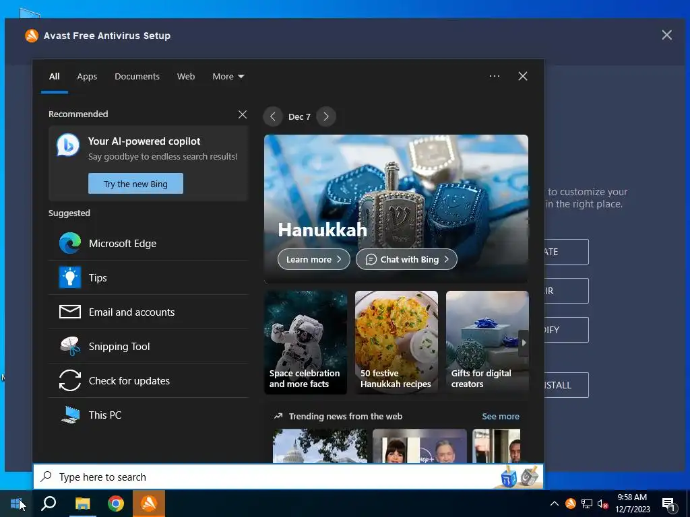Click Trending news from the web heading
This screenshot has height=517, width=690.
(x=346, y=416)
